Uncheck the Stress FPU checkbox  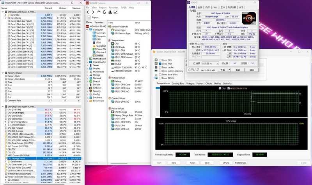point(160,64)
